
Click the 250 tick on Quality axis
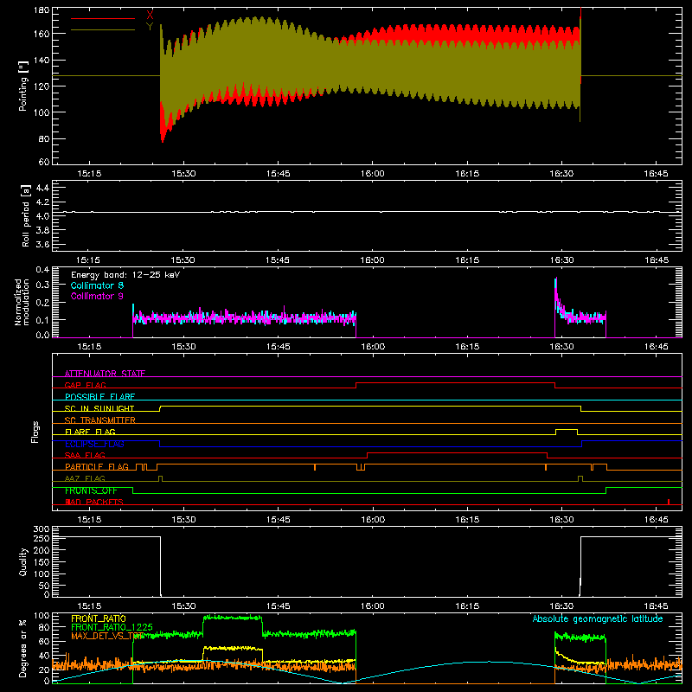pos(42,539)
